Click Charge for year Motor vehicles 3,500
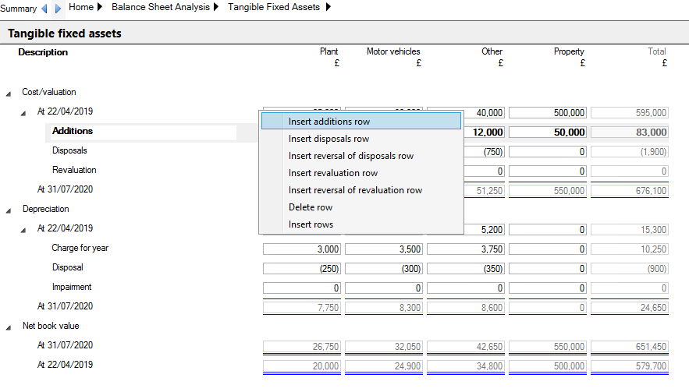Viewport: 689px width, 392px height. tap(384, 249)
